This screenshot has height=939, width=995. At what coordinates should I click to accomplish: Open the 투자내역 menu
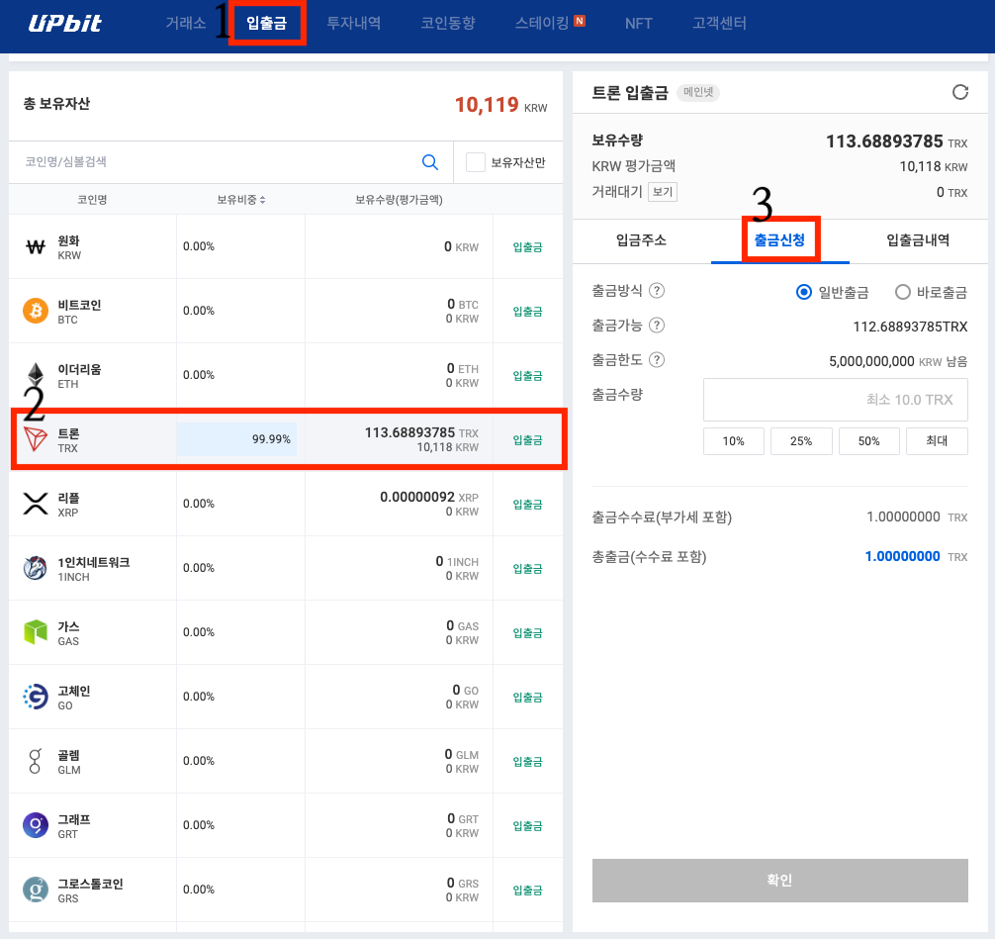pyautogui.click(x=353, y=24)
